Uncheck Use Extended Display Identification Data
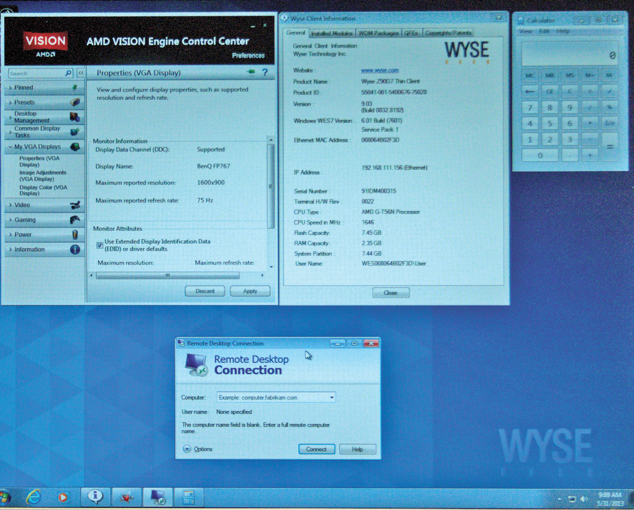Screen dimensions: 634x510 (100, 245)
